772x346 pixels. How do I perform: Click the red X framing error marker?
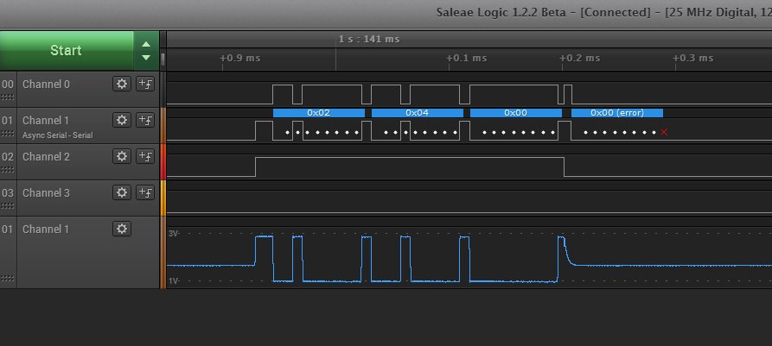(x=664, y=132)
